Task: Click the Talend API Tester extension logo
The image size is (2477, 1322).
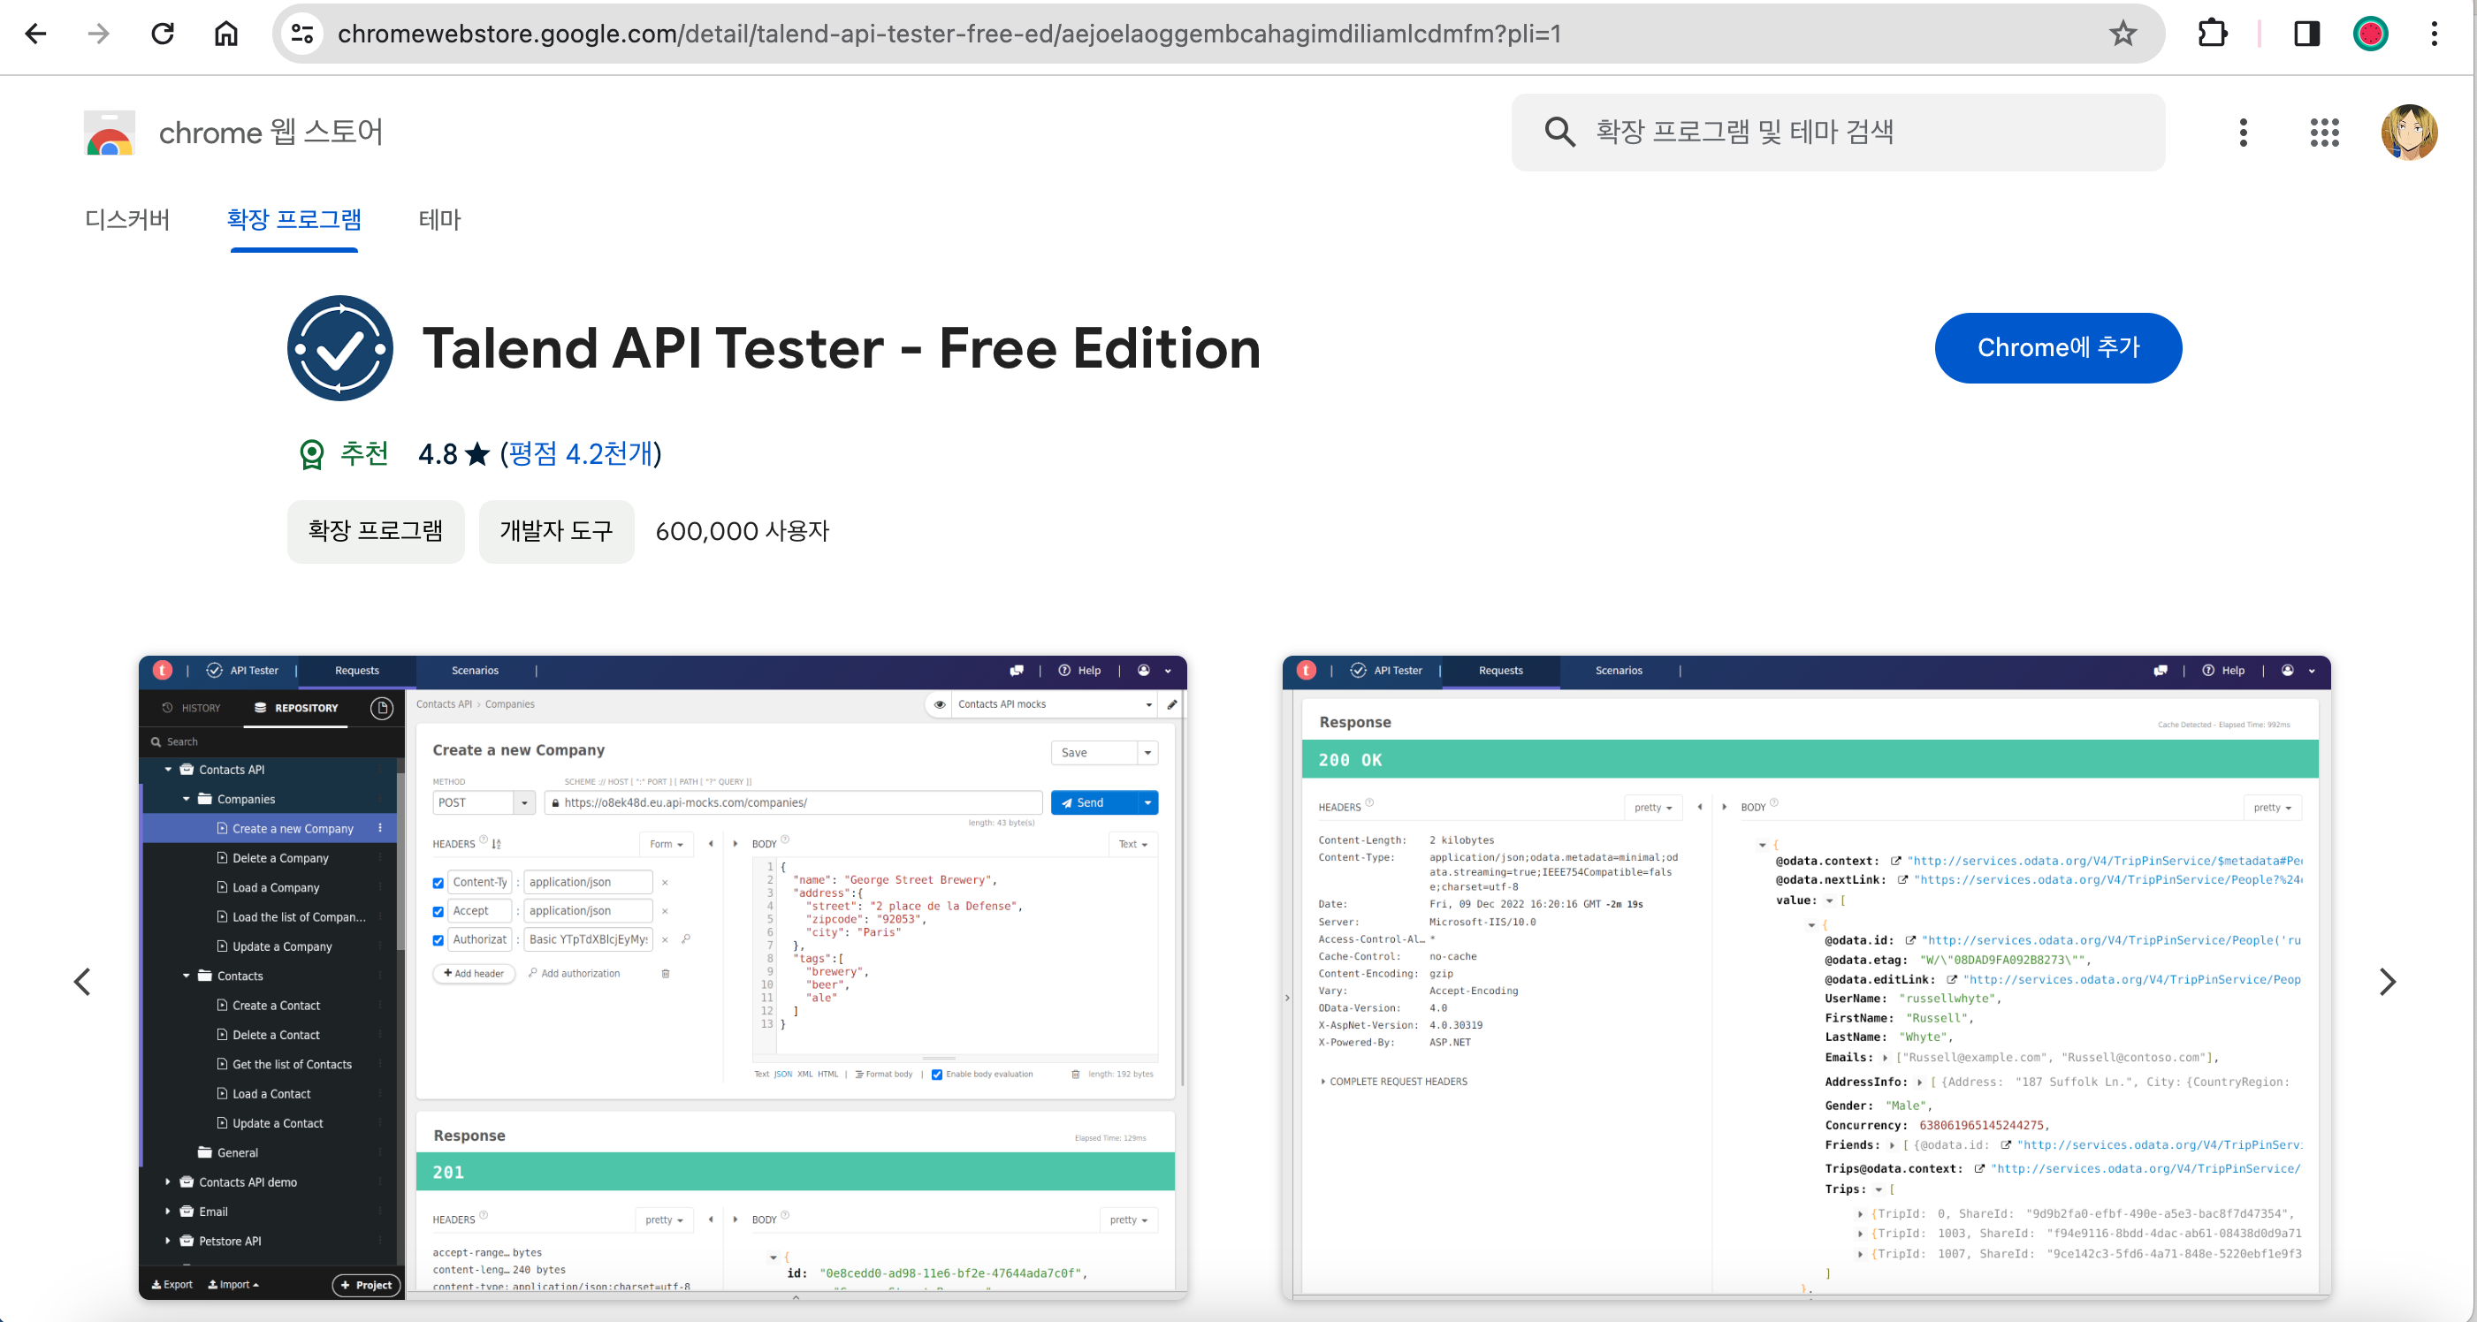Action: click(339, 348)
